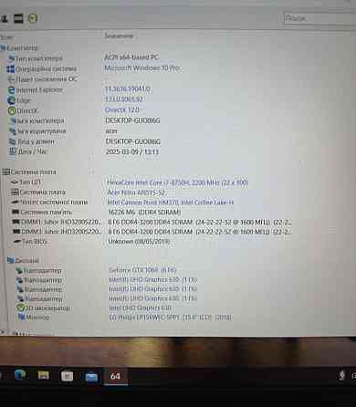Open the Intel Cannon Point HM370 chipset link
The width and height of the screenshot is (356, 407).
(171, 203)
